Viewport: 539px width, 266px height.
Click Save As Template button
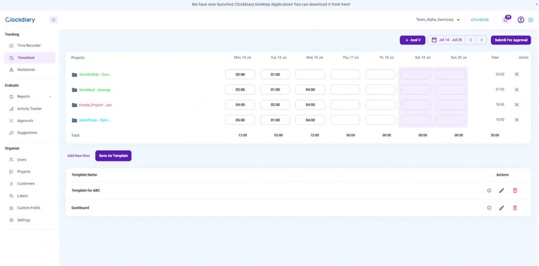click(x=113, y=155)
